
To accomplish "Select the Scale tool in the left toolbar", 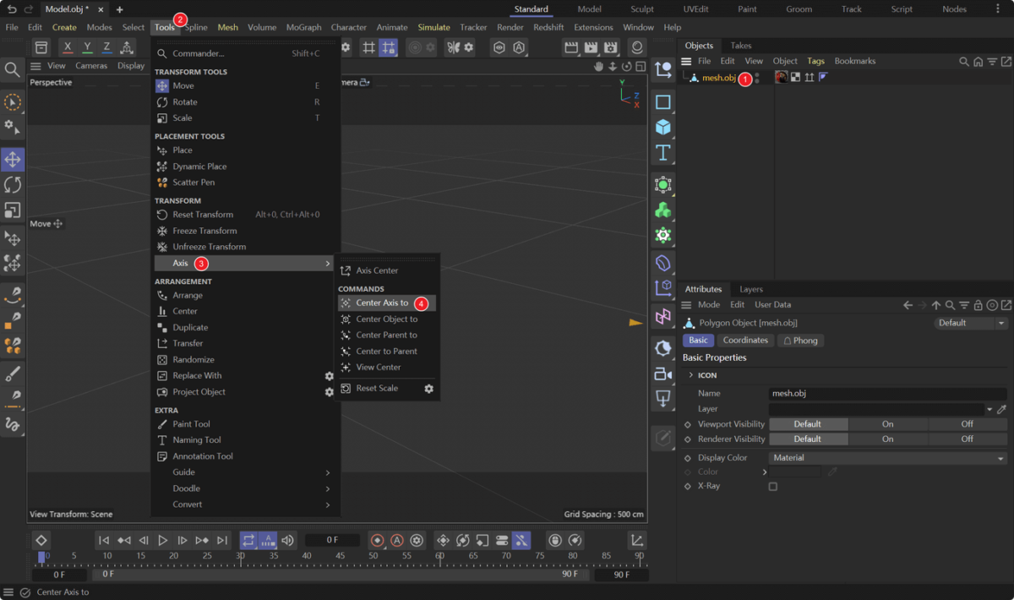I will [x=13, y=211].
